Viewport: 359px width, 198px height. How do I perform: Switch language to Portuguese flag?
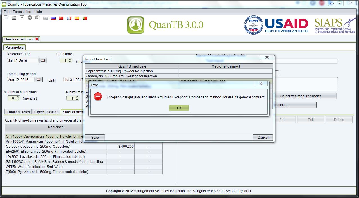point(85,18)
